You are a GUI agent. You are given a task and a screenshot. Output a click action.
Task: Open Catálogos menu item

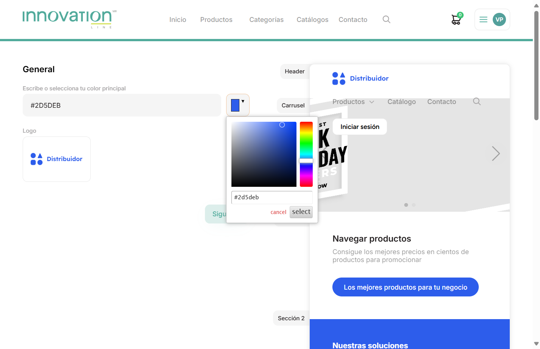[312, 20]
